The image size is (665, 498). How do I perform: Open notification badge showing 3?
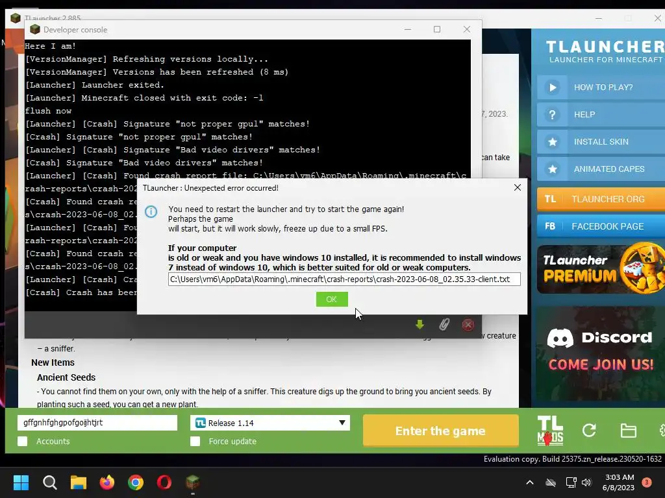tap(646, 482)
